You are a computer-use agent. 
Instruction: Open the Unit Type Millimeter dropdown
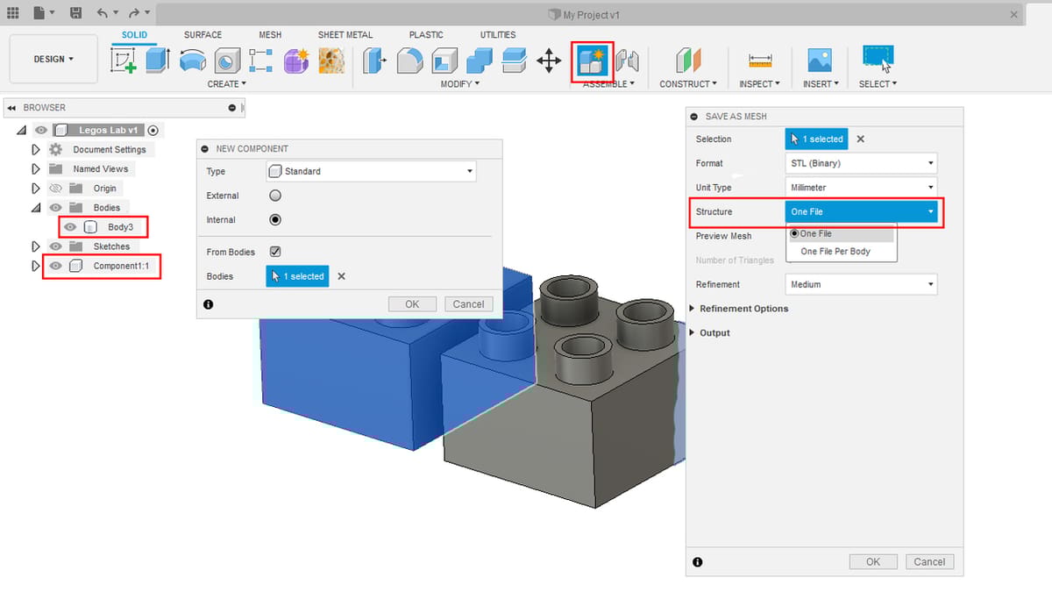pyautogui.click(x=861, y=188)
